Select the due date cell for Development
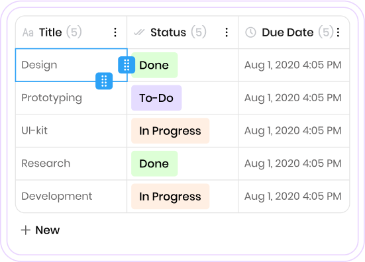The height and width of the screenshot is (262, 365). point(293,196)
